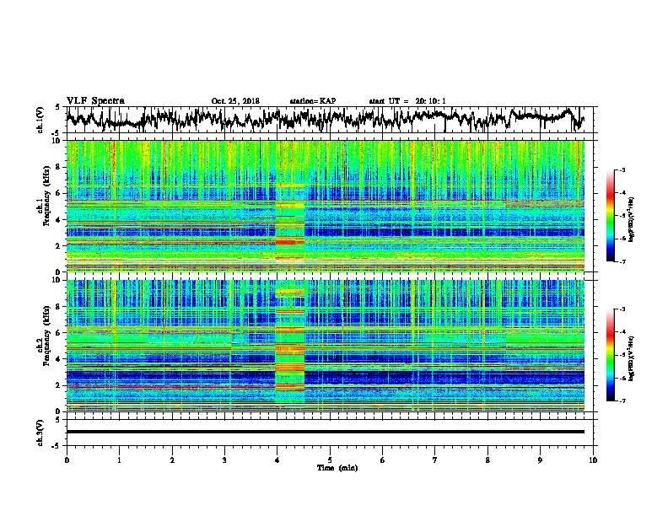The width and height of the screenshot is (668, 516).
Task: Click the time axis tick label "1"
Action: tap(119, 460)
